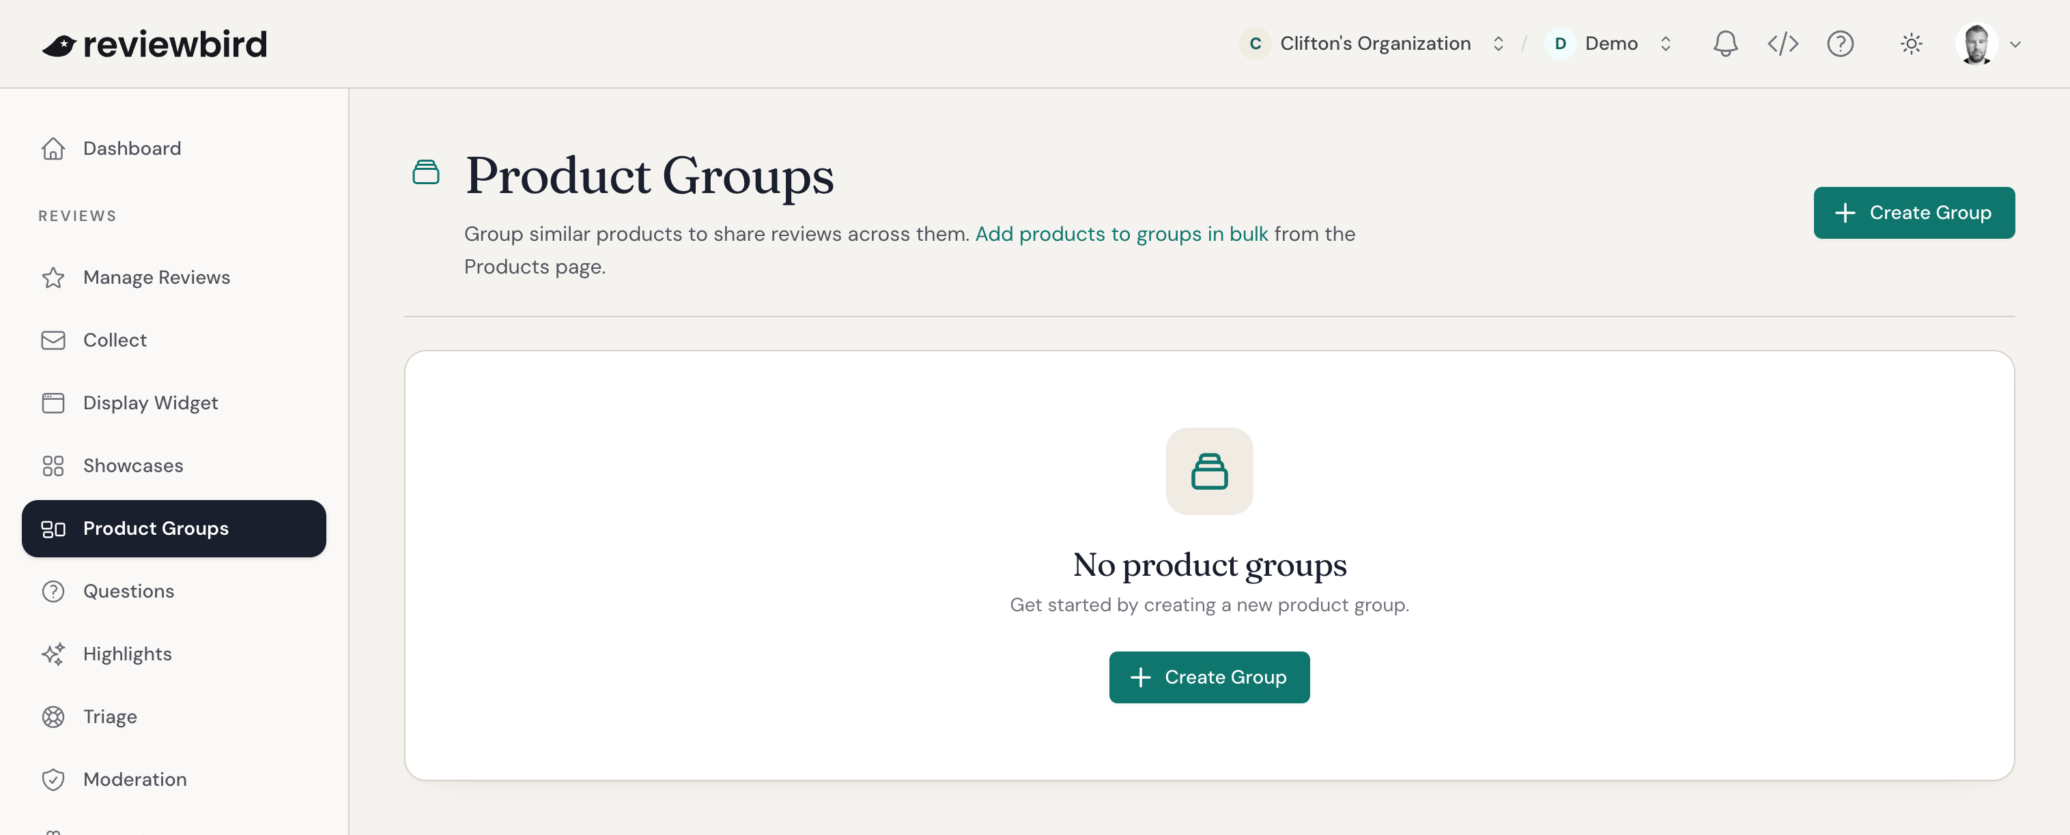Go to Dashboard
This screenshot has height=835, width=2070.
[x=173, y=149]
